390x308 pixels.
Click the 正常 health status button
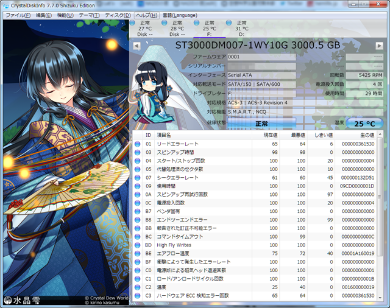261,124
